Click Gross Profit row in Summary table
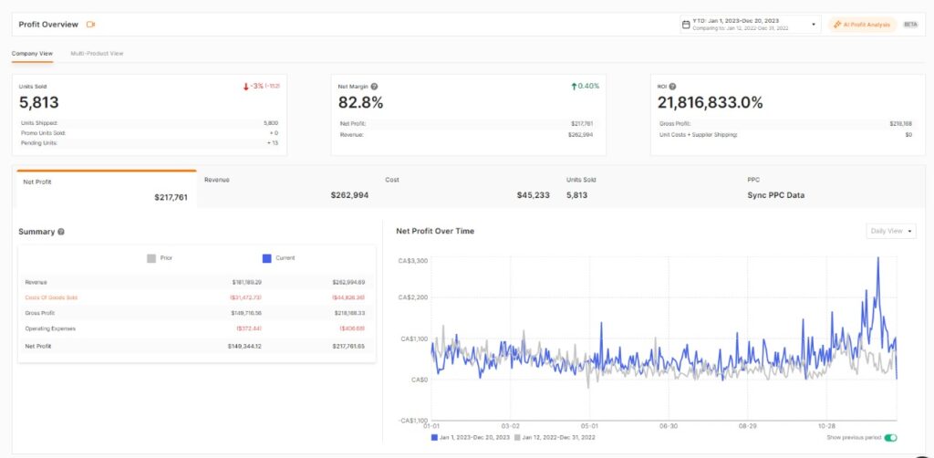 point(197,313)
